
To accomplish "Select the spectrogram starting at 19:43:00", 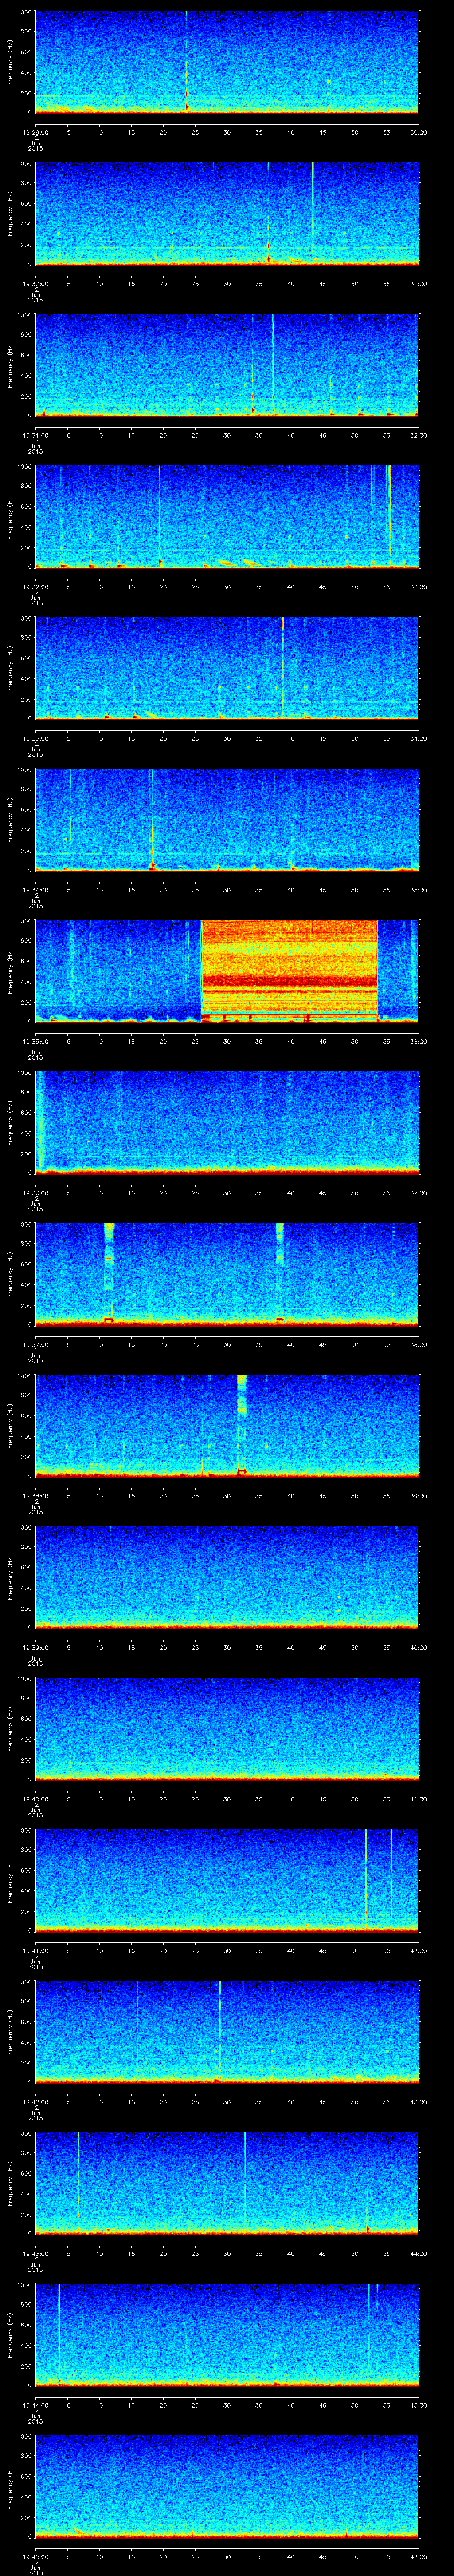I will (x=227, y=2182).
